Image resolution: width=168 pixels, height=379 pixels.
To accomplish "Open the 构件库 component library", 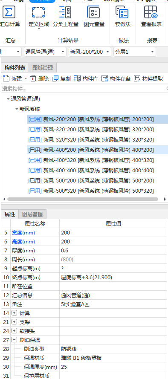I will pos(86,78).
